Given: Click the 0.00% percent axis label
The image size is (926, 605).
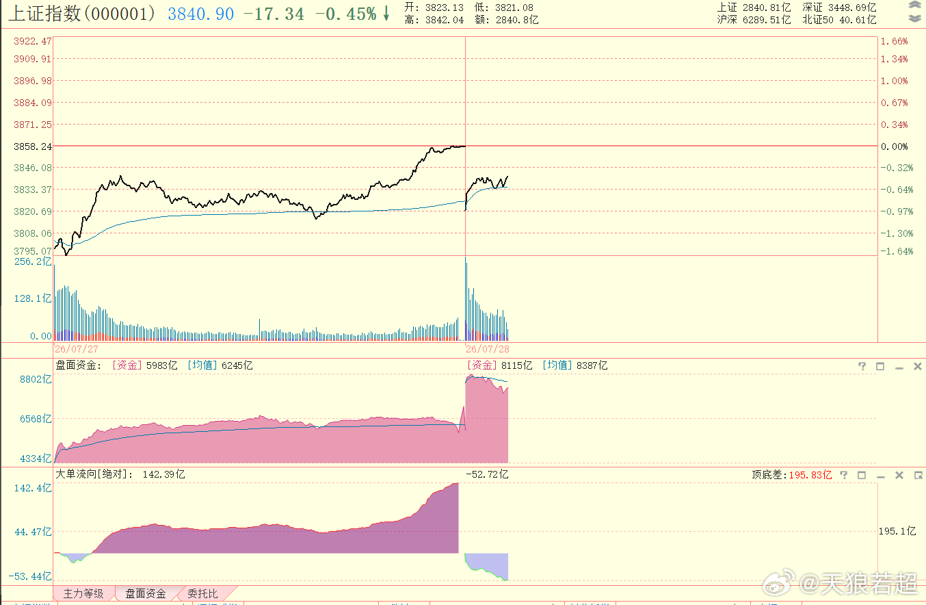Looking at the screenshot, I should coord(895,146).
